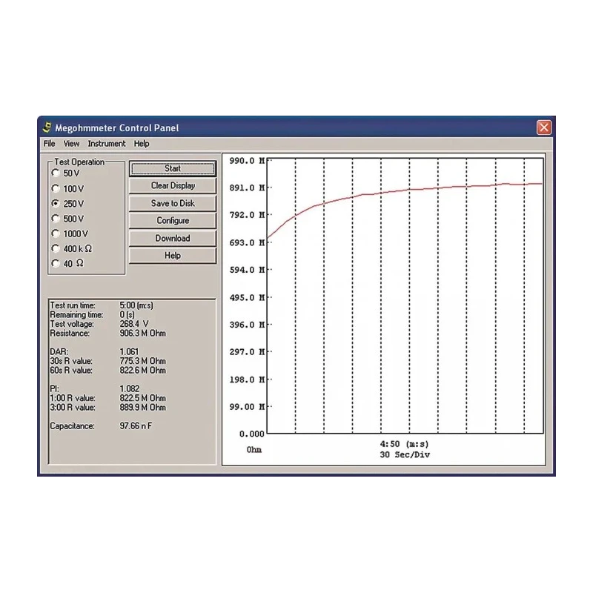Open the Instrument menu

point(107,144)
